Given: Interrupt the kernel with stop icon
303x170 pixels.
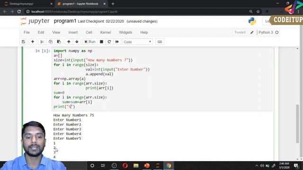Looking at the screenshot, I should [x=101, y=42].
